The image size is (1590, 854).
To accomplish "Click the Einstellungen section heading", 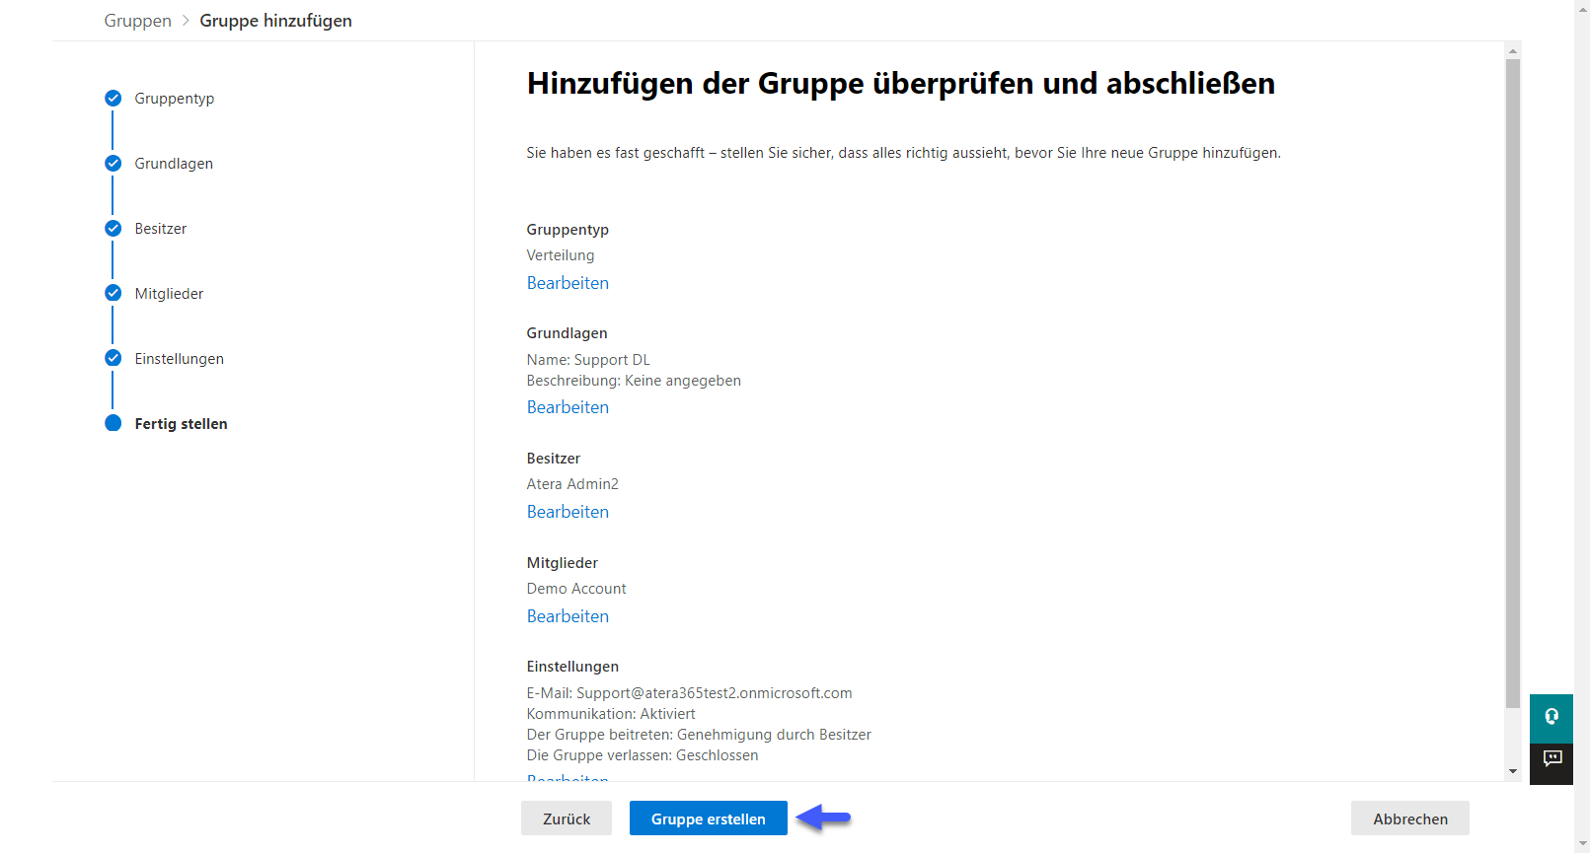I will 572,667.
